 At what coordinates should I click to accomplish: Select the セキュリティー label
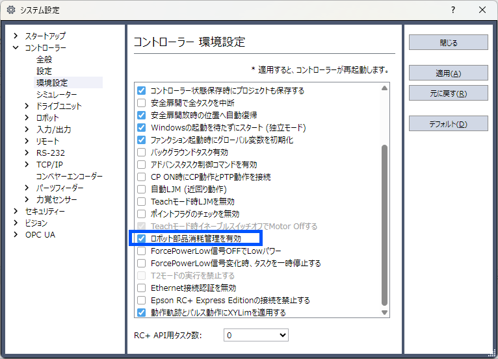[x=45, y=211]
